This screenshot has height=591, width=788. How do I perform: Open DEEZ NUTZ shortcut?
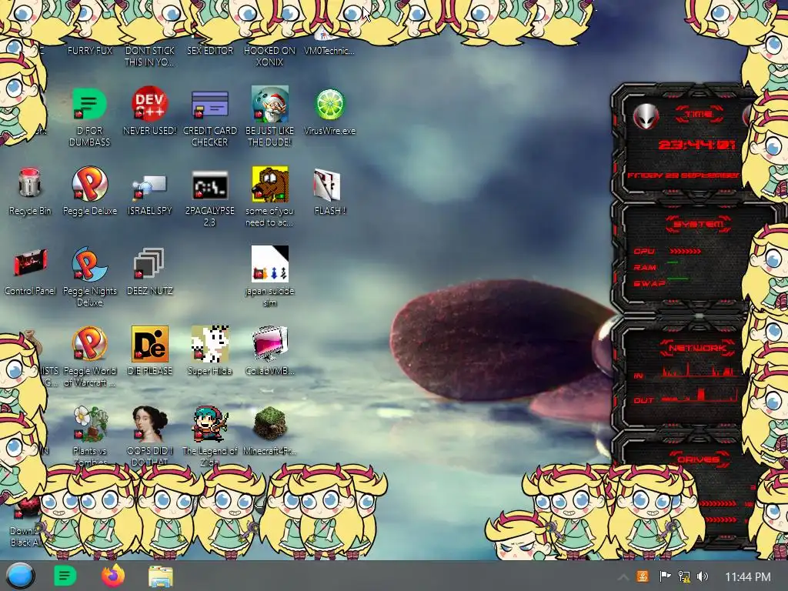(149, 265)
